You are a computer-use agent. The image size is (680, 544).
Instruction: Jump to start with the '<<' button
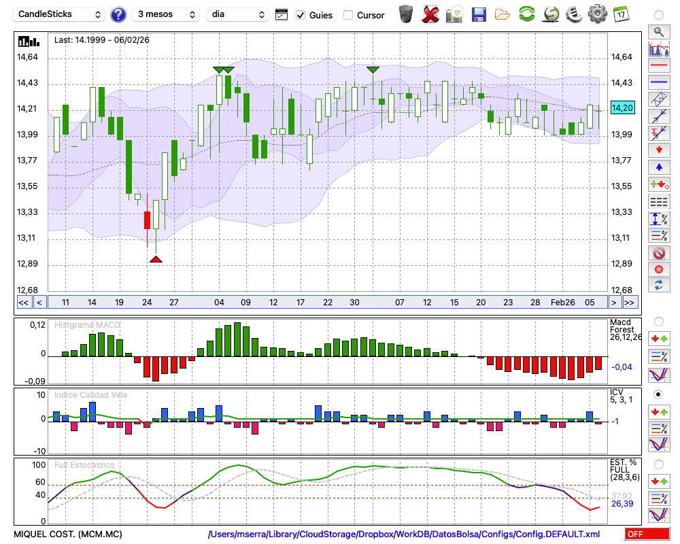[x=24, y=303]
